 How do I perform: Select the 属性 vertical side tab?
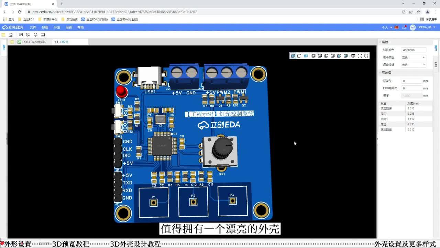436,48
